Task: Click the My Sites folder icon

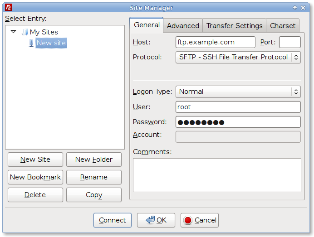Action: 25,32
